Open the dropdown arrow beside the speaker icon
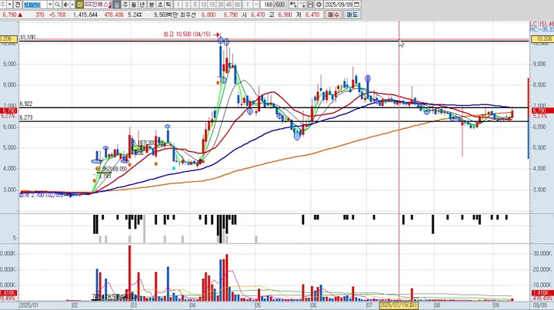The image size is (554, 310). pos(72,5)
